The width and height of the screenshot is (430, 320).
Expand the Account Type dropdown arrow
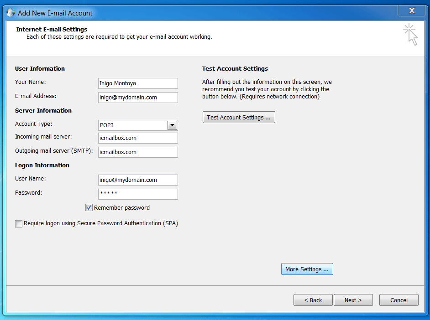[172, 125]
